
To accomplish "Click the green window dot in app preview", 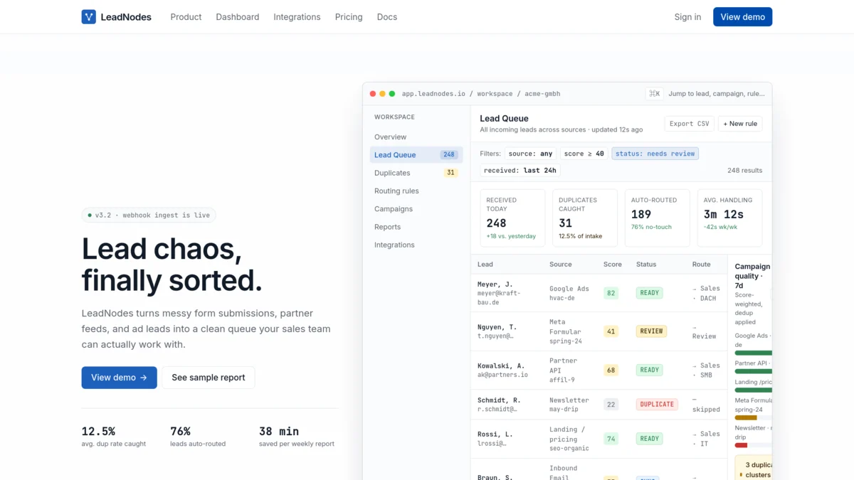I will [391, 94].
